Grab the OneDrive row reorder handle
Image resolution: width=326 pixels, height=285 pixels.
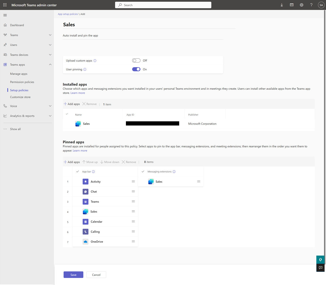[x=133, y=241]
